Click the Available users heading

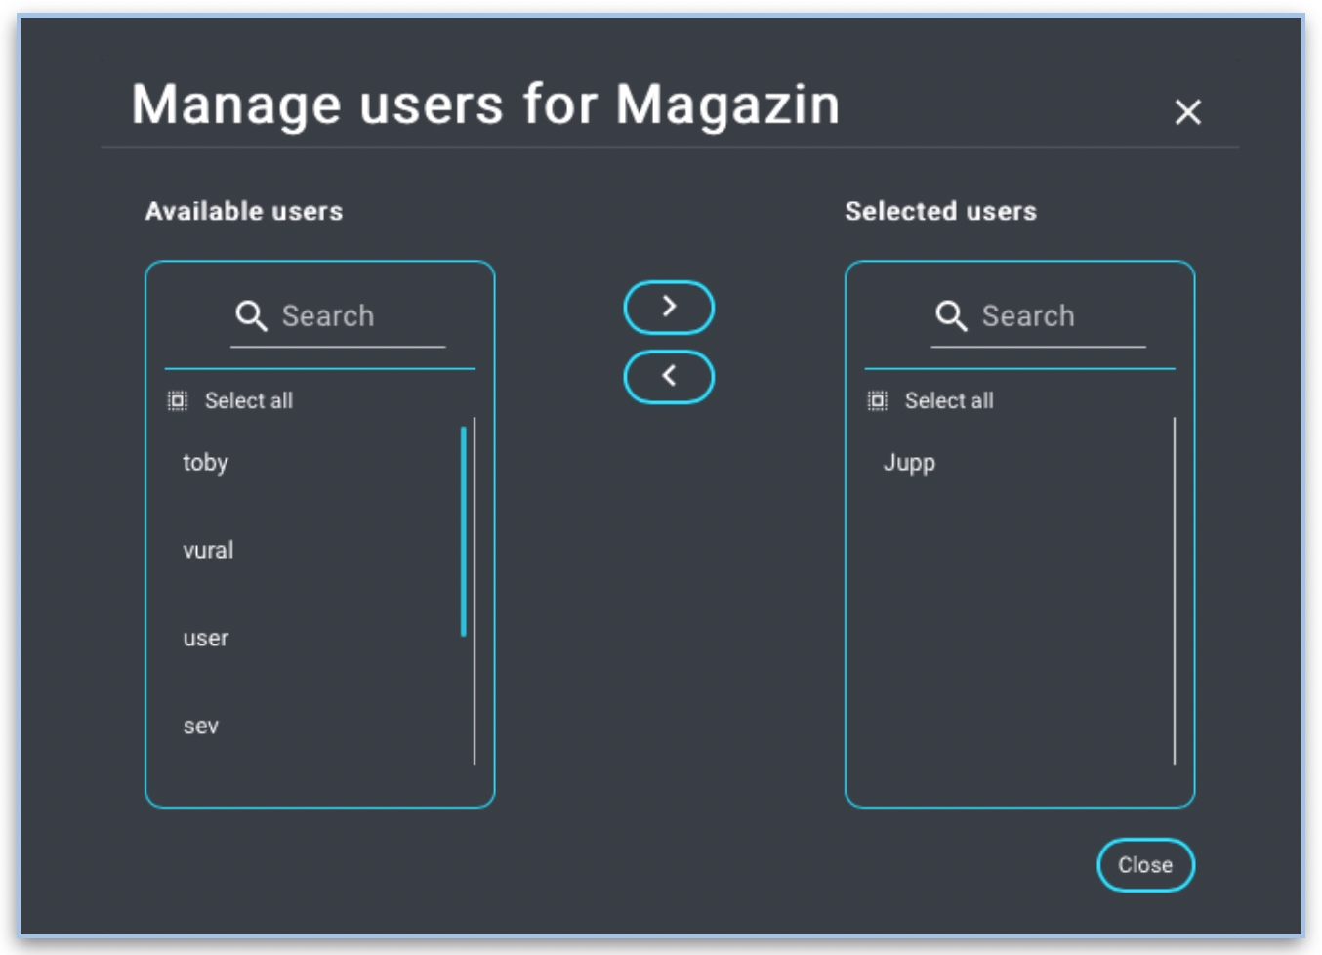point(244,211)
